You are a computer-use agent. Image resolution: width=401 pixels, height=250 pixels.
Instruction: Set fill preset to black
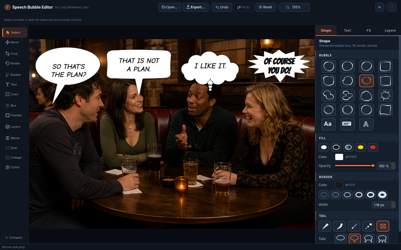(336, 147)
